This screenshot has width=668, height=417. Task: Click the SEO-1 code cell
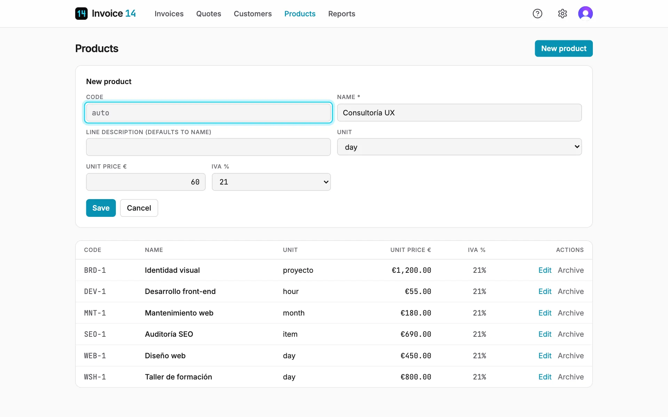[x=95, y=334]
